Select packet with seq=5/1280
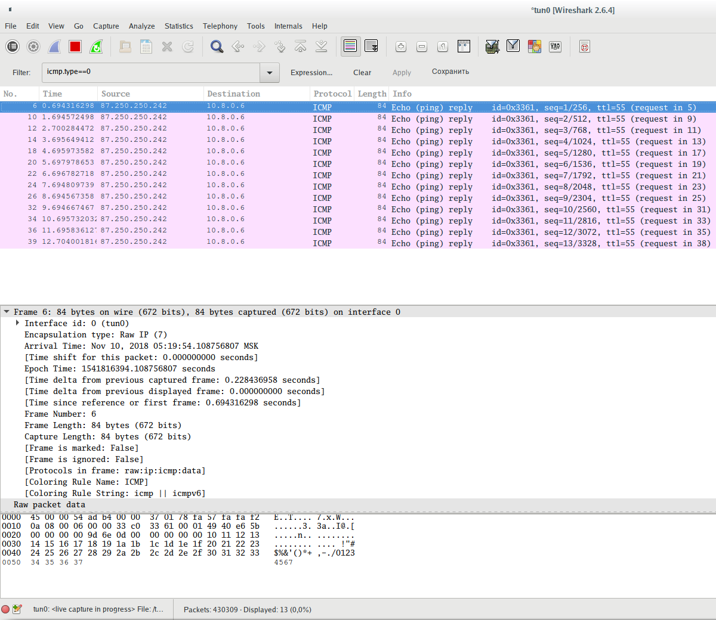Image resolution: width=716 pixels, height=620 pixels. pos(358,152)
